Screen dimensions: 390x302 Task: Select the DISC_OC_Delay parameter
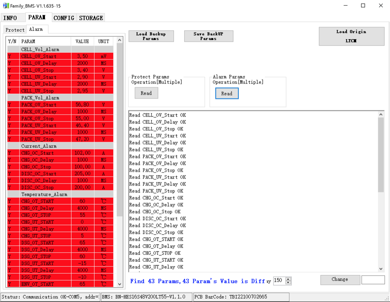60,181
